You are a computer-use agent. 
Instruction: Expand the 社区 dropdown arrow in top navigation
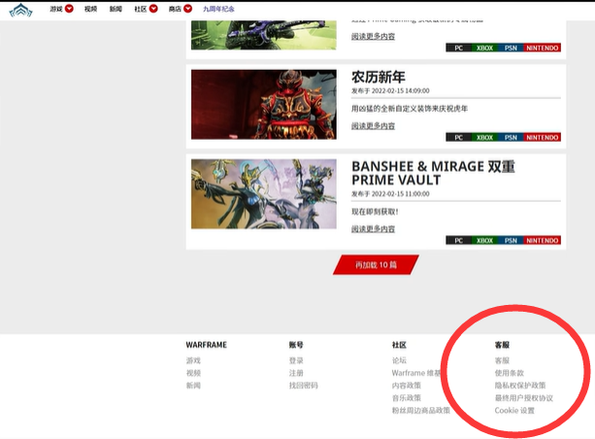[153, 9]
